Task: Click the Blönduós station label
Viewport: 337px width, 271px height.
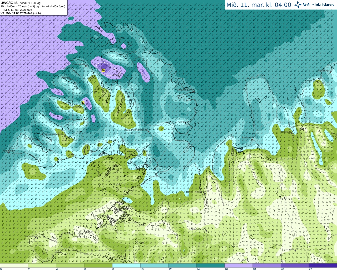Action: point(247,138)
